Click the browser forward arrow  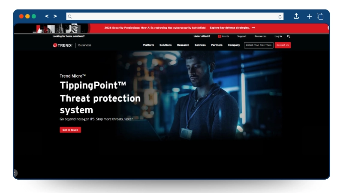point(55,16)
